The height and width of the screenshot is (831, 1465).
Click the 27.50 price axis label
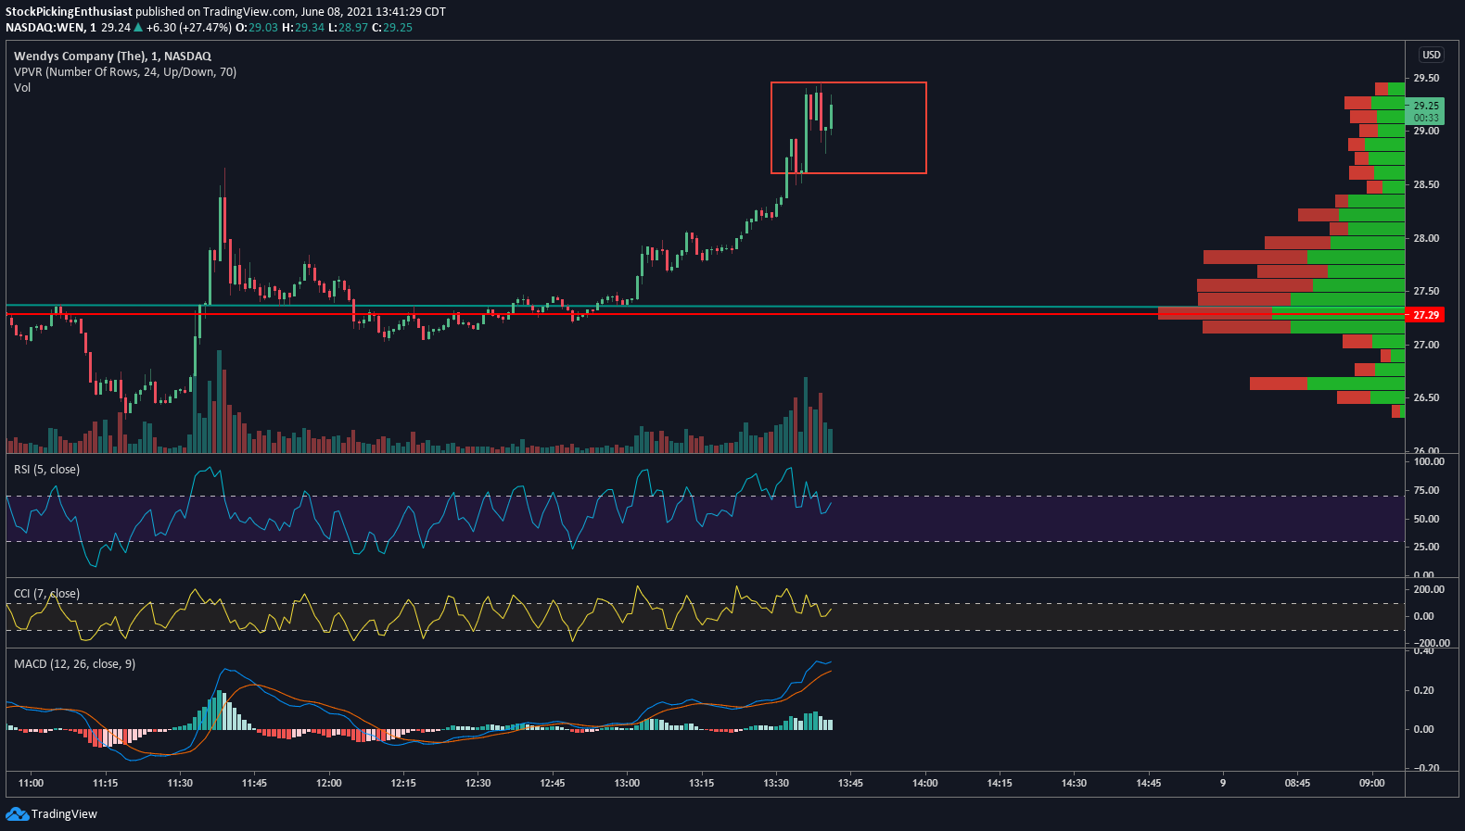pos(1426,291)
